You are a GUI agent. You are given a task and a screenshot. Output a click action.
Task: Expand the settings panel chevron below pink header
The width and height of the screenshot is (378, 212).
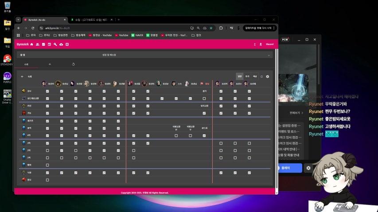[269, 55]
